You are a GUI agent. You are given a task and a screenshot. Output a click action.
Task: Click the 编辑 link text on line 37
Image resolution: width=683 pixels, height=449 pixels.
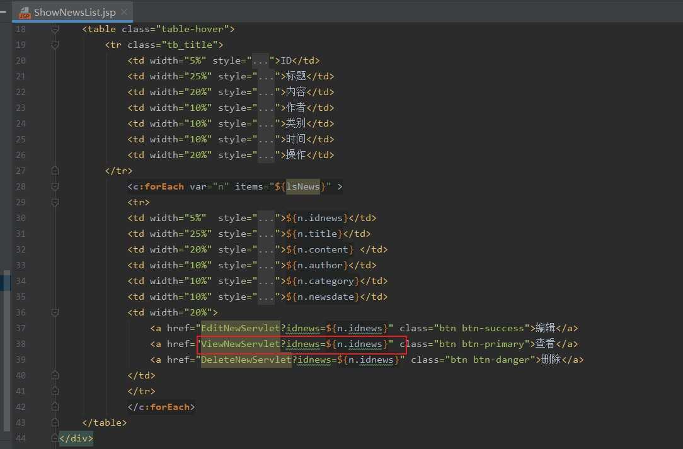545,328
